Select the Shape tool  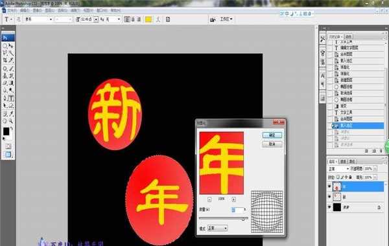tap(11, 106)
